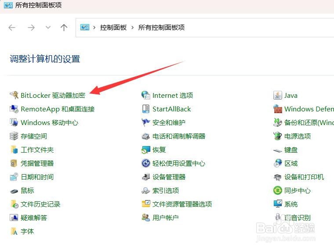Click the 用户帐户 people icon
This screenshot has height=250, width=334.
(x=146, y=218)
